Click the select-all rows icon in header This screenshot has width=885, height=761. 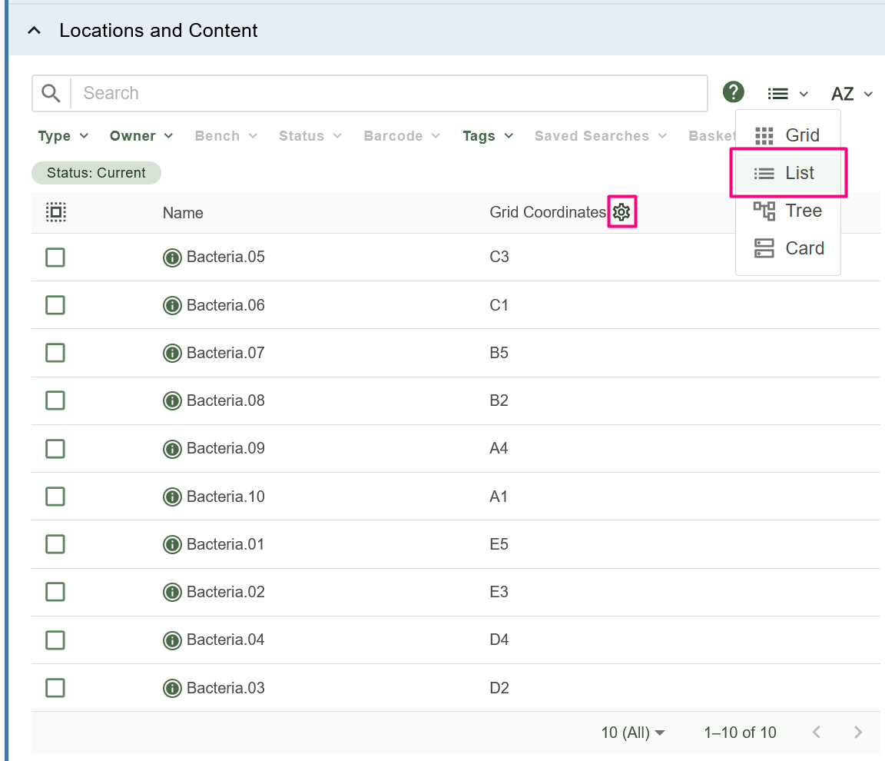coord(55,212)
